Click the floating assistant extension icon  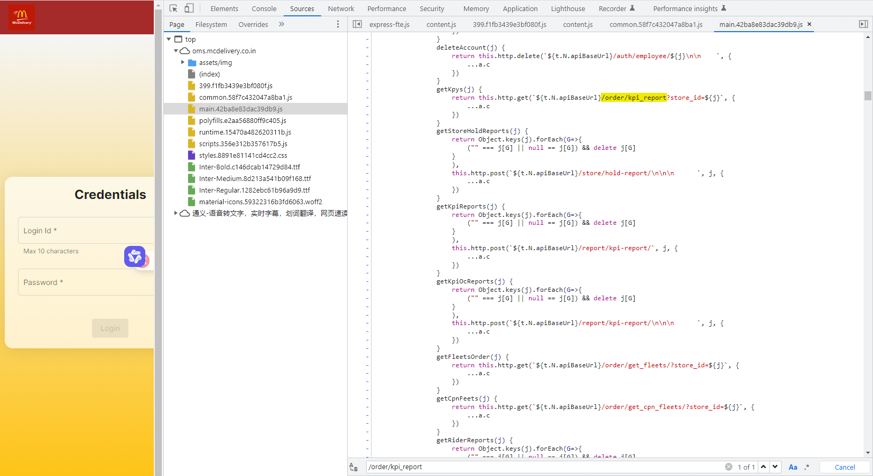(135, 256)
